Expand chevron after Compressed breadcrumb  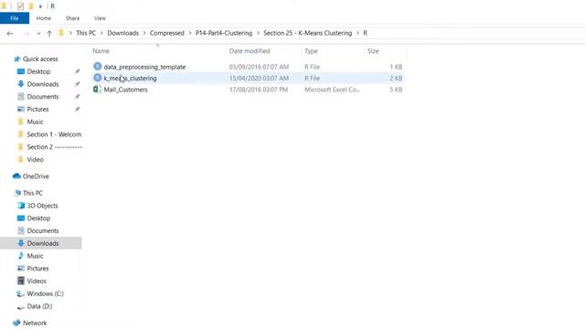(190, 33)
